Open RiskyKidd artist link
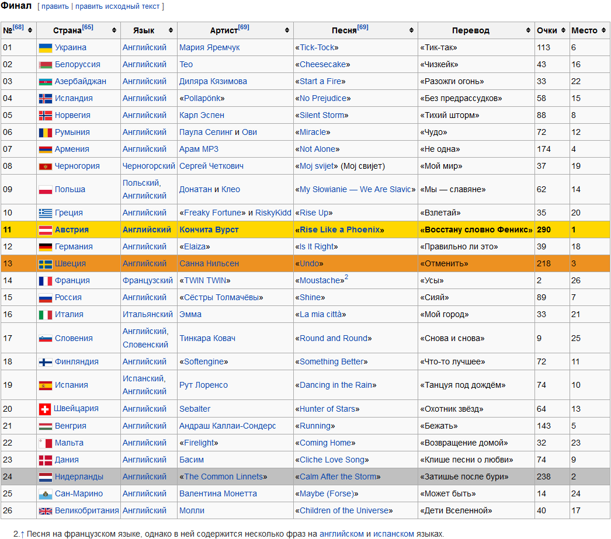 tap(273, 213)
